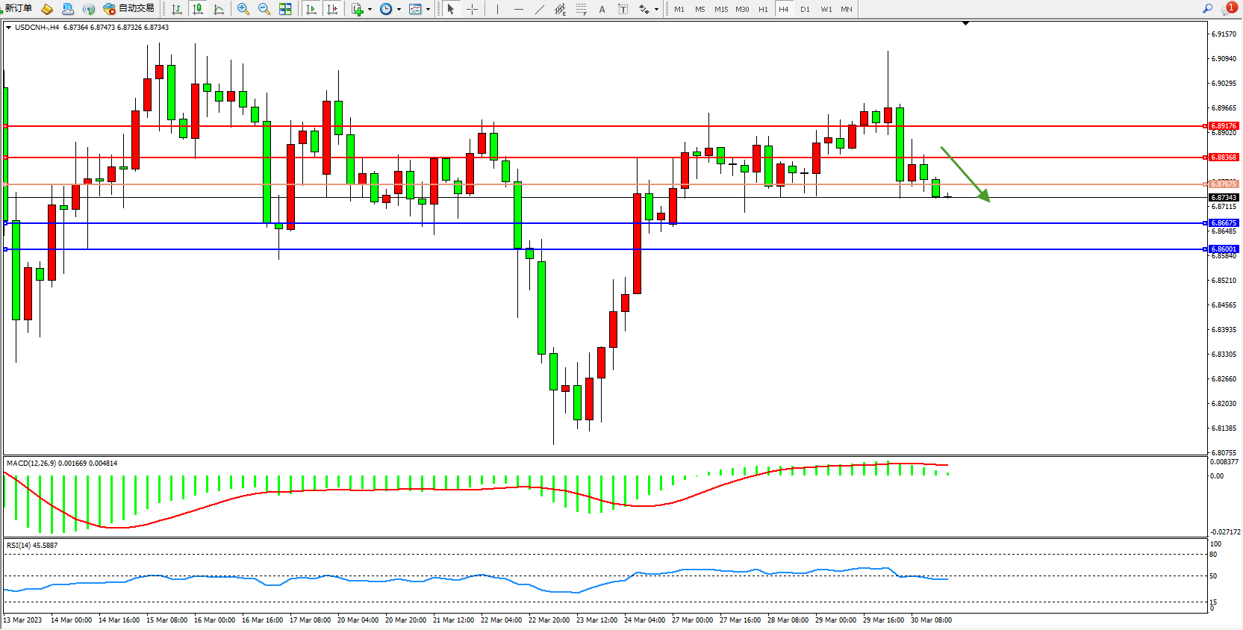Switch to the D1 timeframe
This screenshot has width=1243, height=630.
pyautogui.click(x=805, y=9)
